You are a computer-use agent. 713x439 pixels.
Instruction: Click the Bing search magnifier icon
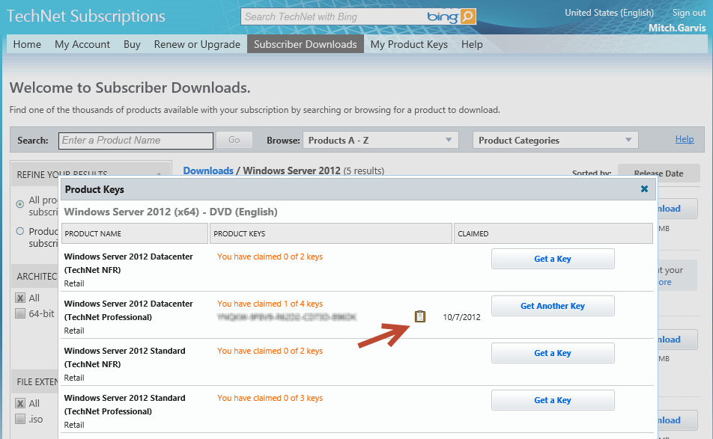click(467, 16)
